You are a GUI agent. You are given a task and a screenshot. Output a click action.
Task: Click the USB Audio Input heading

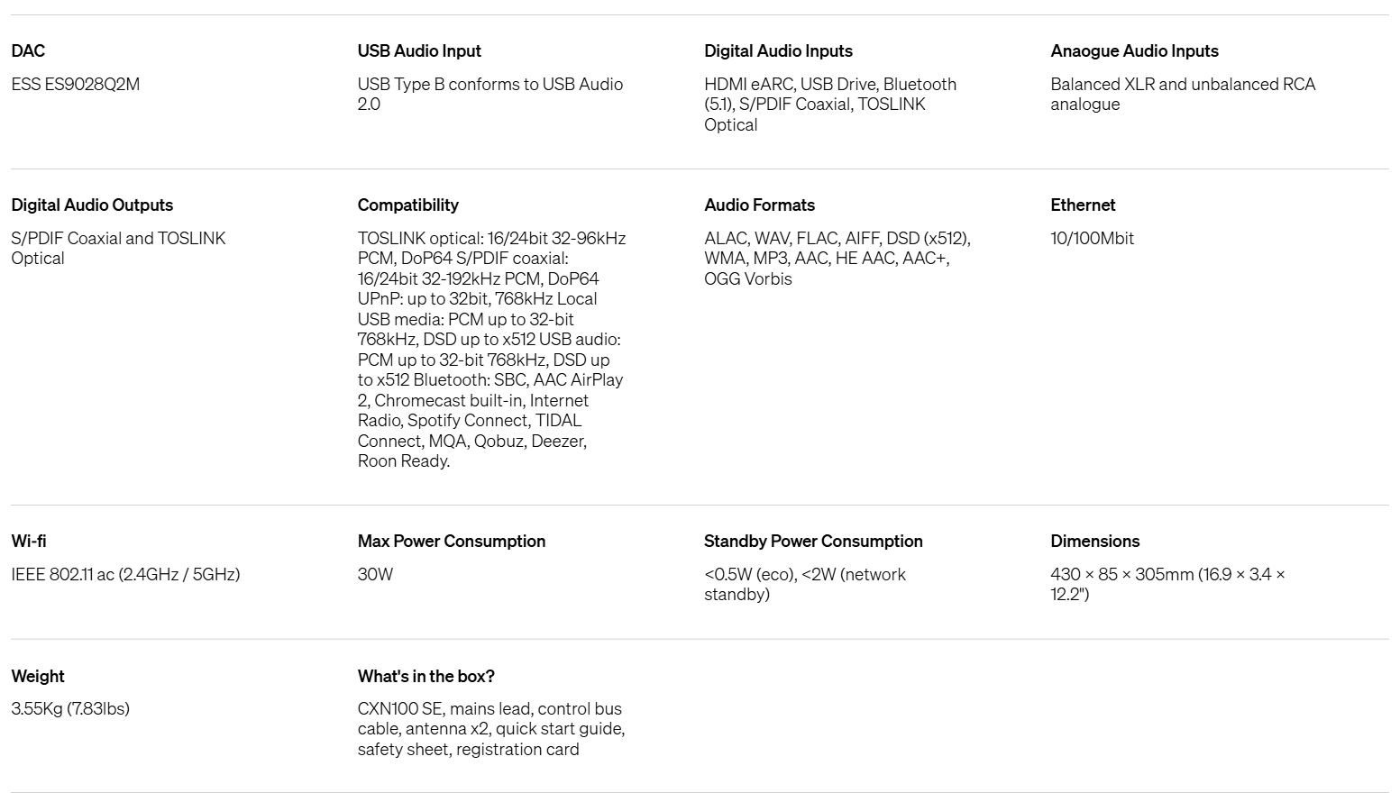pos(419,51)
